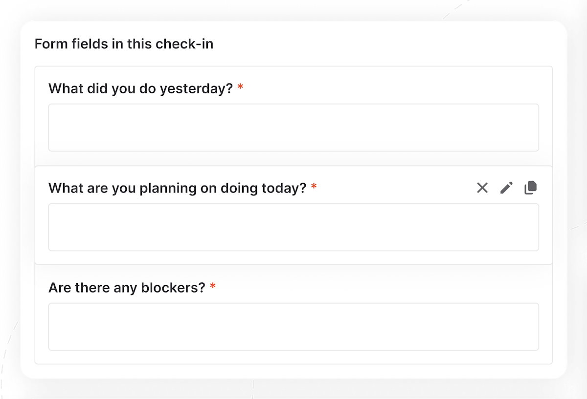Click the required asterisk beside the planning question

pos(314,187)
